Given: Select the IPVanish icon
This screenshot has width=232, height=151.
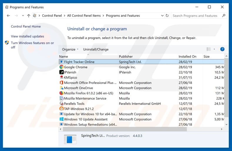Looking at the screenshot, I should click(x=61, y=72).
